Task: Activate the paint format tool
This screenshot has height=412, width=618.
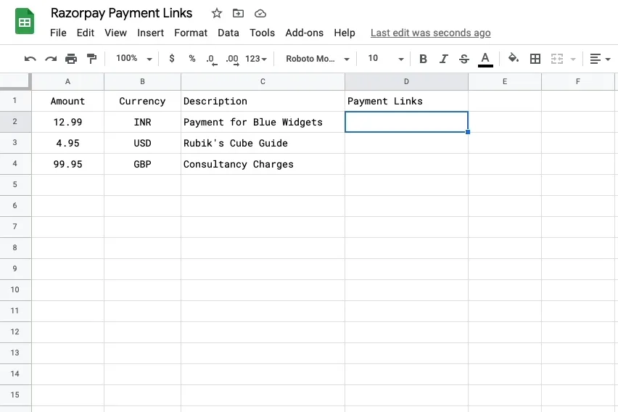Action: tap(91, 59)
